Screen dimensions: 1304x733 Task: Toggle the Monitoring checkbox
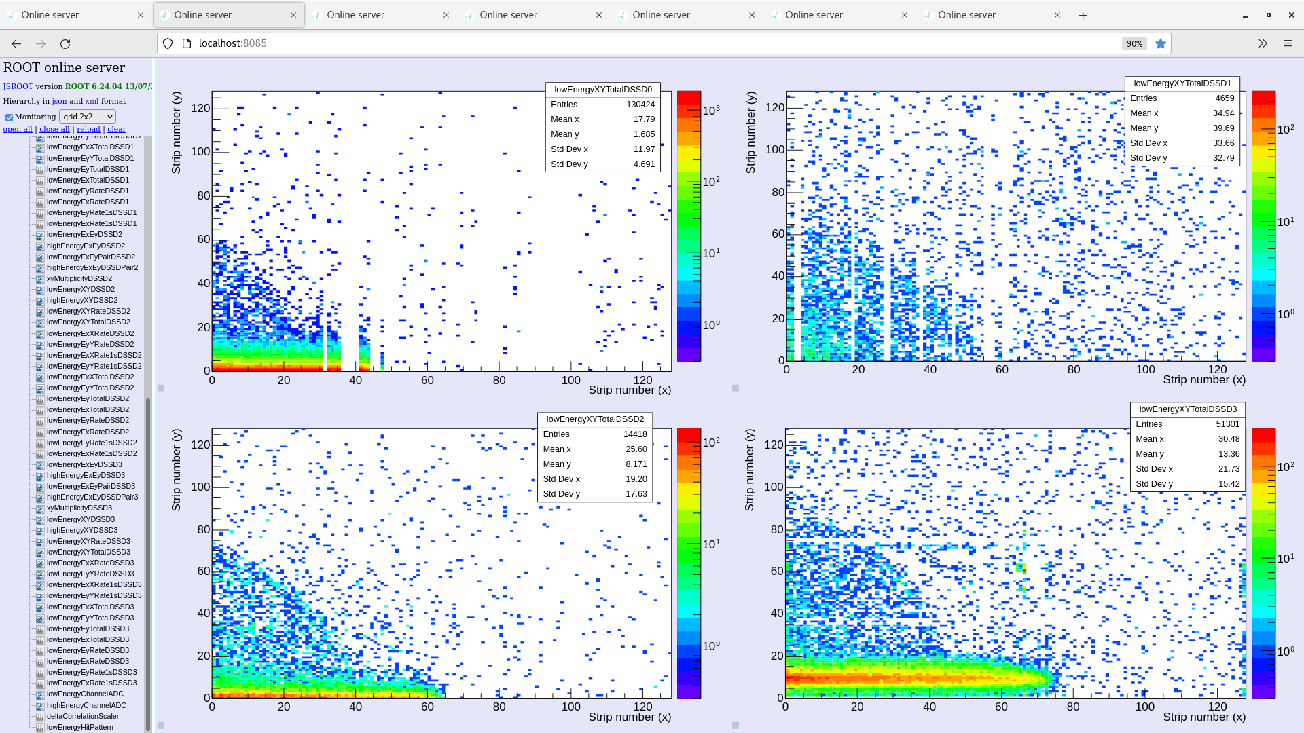9,117
